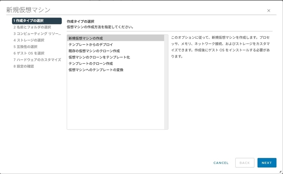Viewport: 283px width, 174px height.
Task: Click the BACK button
Action: [245, 163]
